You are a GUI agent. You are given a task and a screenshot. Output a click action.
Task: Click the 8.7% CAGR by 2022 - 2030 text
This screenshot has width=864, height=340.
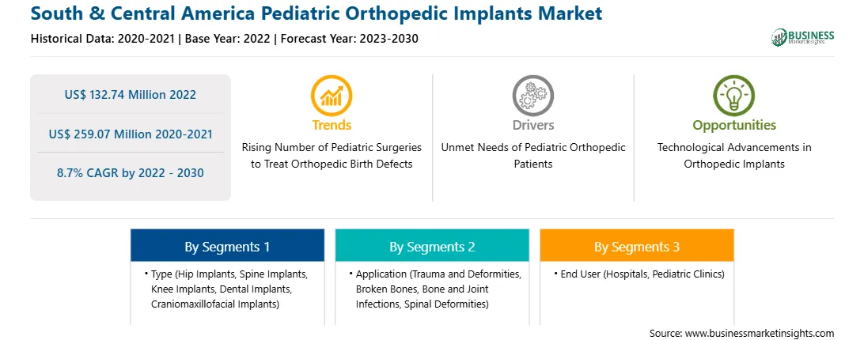(x=130, y=172)
